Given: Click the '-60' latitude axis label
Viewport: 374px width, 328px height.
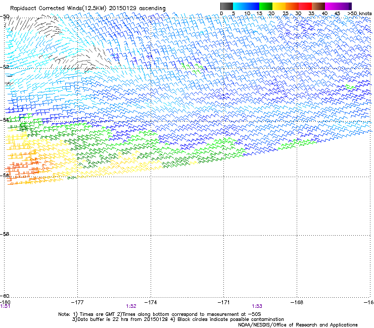Looking at the screenshot, I should [5, 296].
